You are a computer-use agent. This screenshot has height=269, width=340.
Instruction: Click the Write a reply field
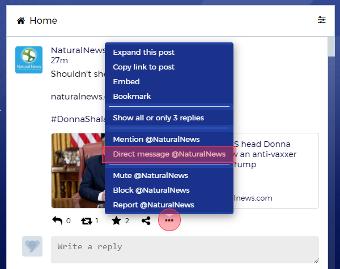pos(185,249)
